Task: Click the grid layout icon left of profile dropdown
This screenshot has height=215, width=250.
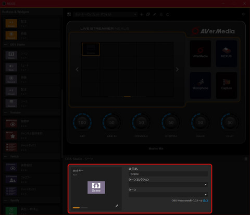Action: [69, 15]
